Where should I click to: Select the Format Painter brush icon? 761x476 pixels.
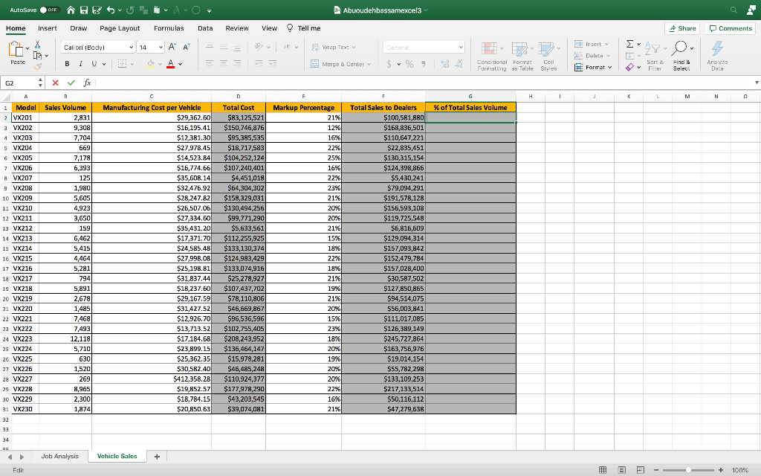tap(37, 66)
